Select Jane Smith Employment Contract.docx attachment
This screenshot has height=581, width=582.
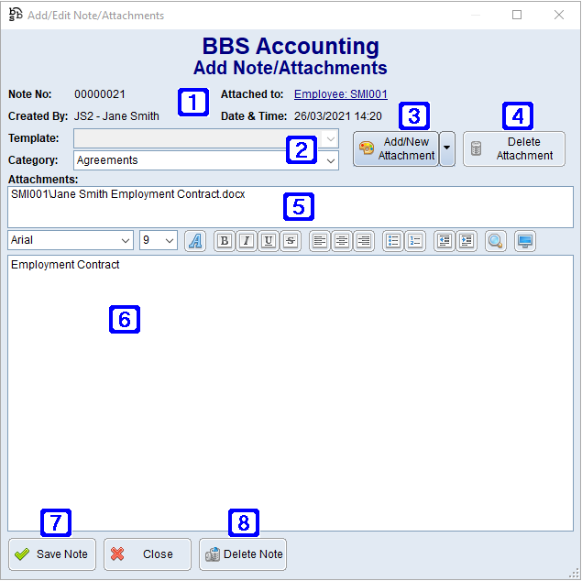coord(128,194)
